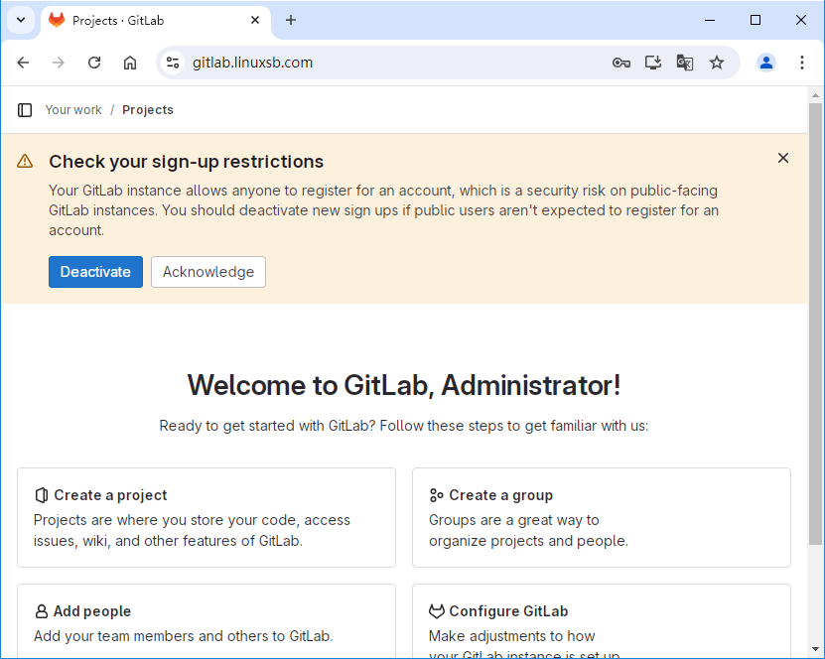Screen dimensions: 825x659
Task: Open a new browser tab
Action: (x=291, y=20)
